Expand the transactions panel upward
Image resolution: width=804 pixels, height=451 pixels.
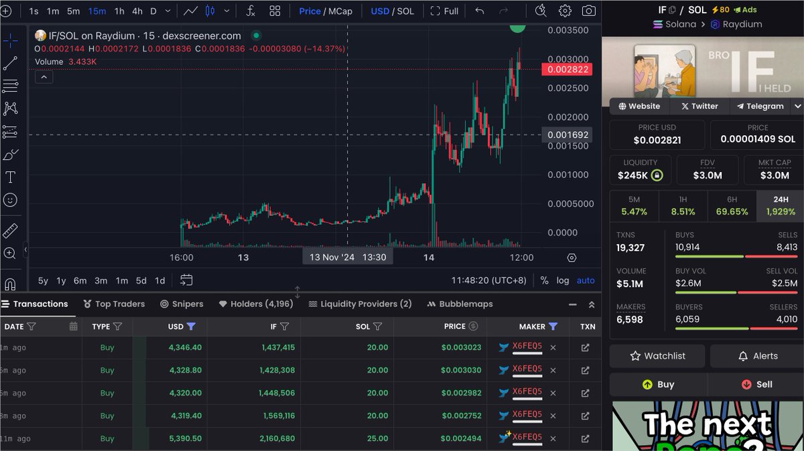click(592, 304)
